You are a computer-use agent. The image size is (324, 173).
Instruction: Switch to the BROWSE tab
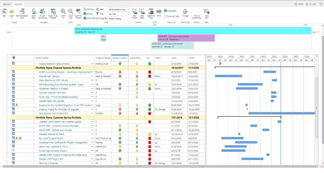(x=6, y=4)
